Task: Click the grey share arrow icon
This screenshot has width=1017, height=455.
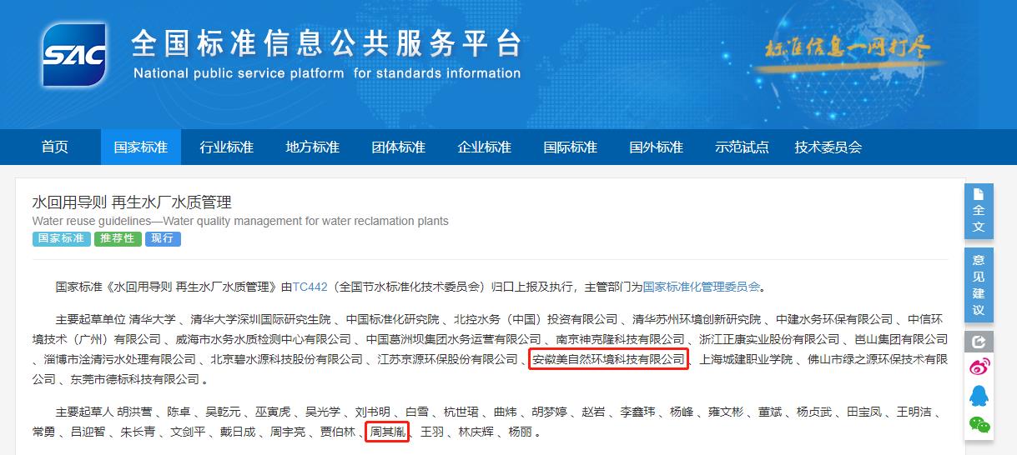Action: coord(979,341)
